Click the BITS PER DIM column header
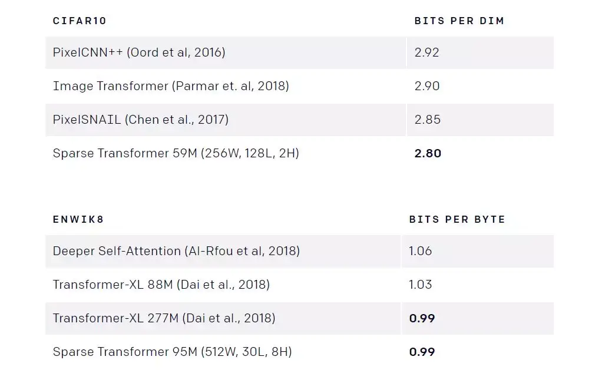Image resolution: width=595 pixels, height=373 pixels. coord(459,21)
